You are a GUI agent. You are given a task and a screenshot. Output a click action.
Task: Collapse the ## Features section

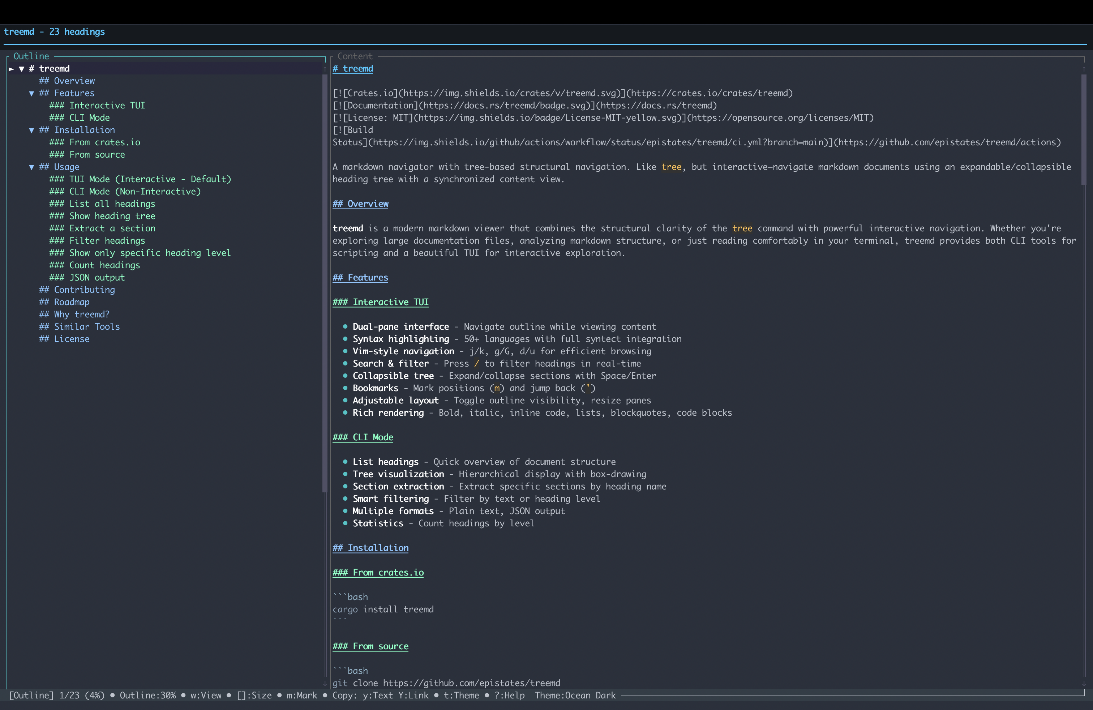coord(31,93)
